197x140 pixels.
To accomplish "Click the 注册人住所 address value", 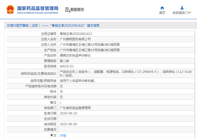I will pos(90,45).
